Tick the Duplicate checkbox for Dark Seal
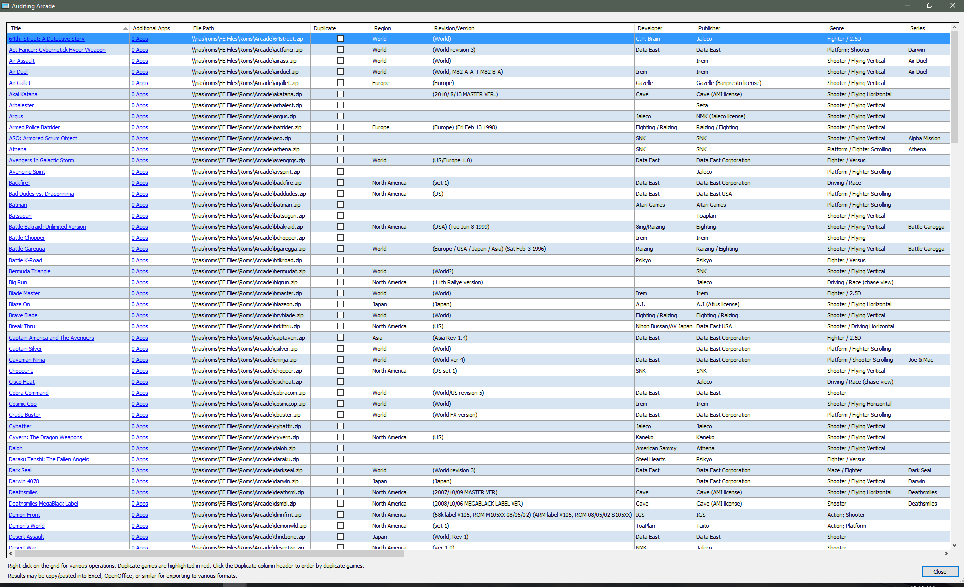This screenshot has height=587, width=964. pyautogui.click(x=340, y=470)
